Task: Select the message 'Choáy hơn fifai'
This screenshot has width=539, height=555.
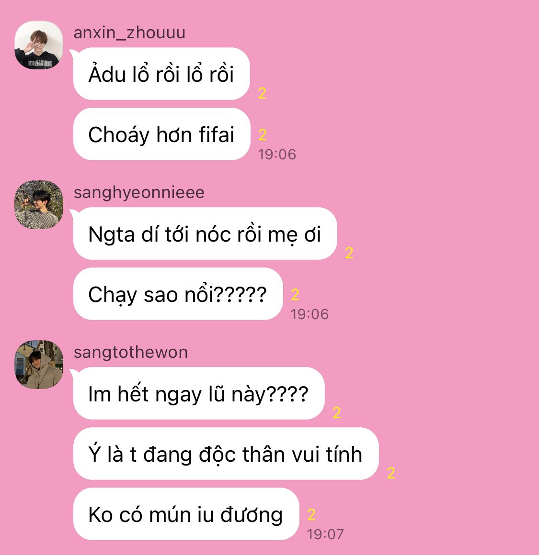Action: (x=161, y=134)
